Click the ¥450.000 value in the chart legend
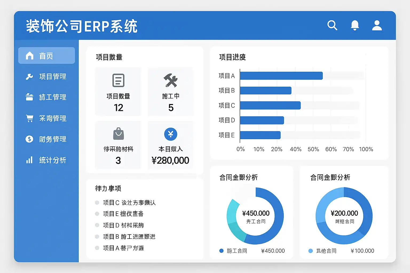This screenshot has height=273, width=410. coord(273,251)
